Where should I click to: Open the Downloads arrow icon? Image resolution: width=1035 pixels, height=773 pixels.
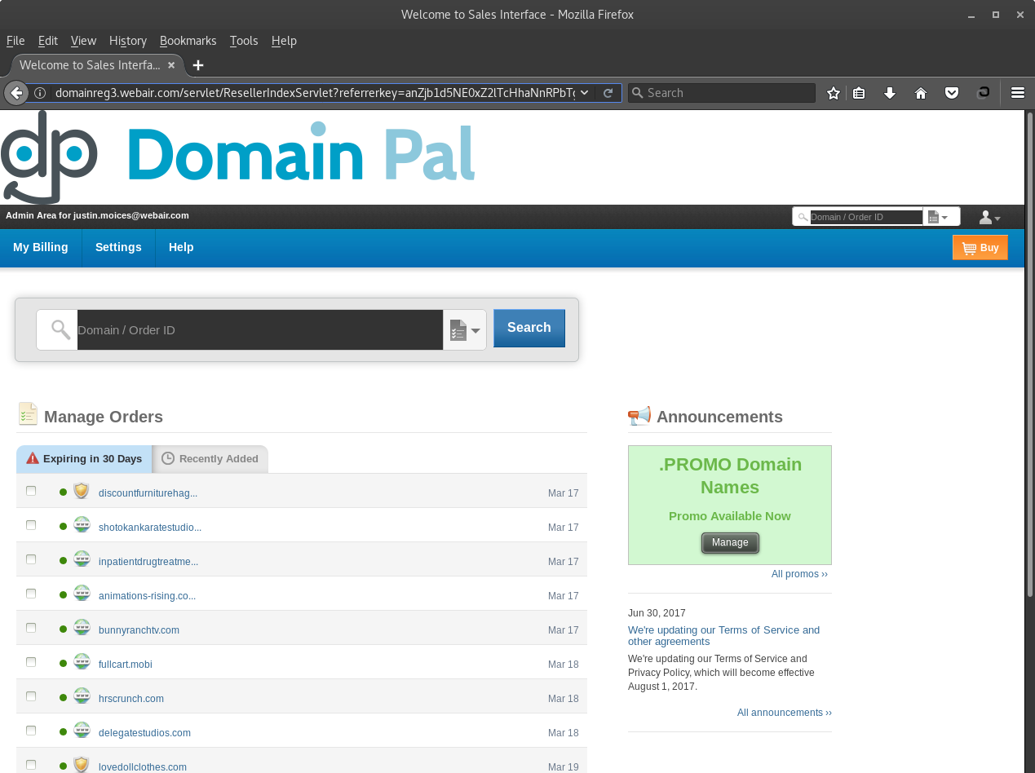890,93
